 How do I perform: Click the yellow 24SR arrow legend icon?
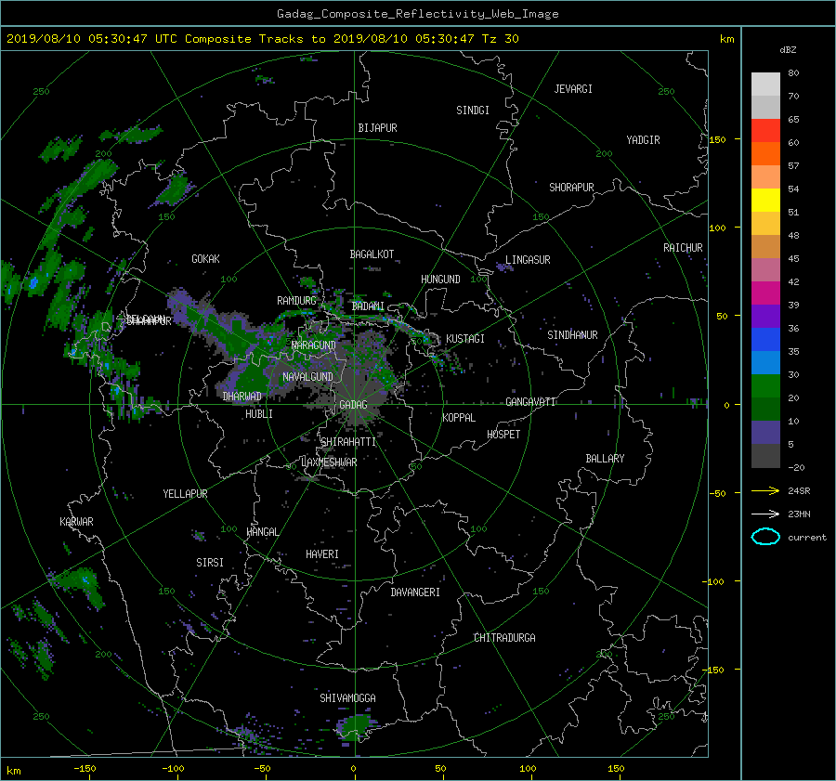(765, 490)
